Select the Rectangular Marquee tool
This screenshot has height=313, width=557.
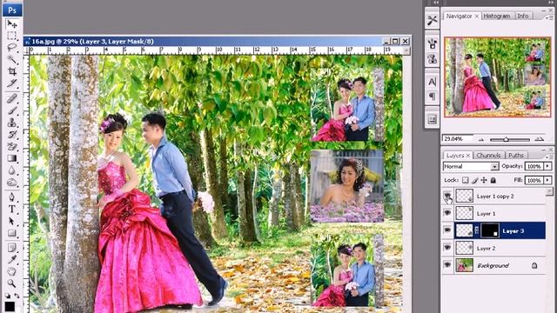click(x=11, y=36)
